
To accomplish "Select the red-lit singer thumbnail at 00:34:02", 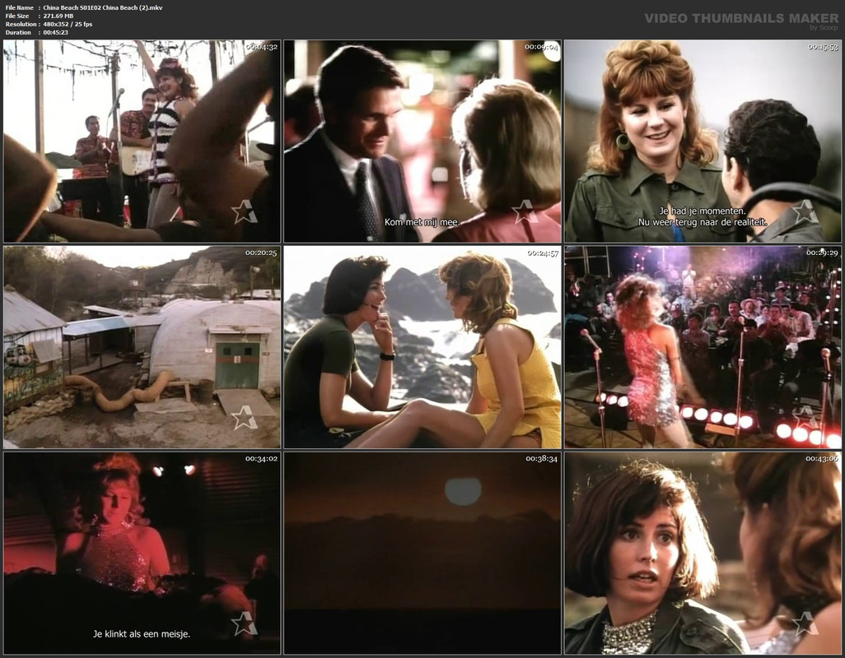I will (142, 553).
